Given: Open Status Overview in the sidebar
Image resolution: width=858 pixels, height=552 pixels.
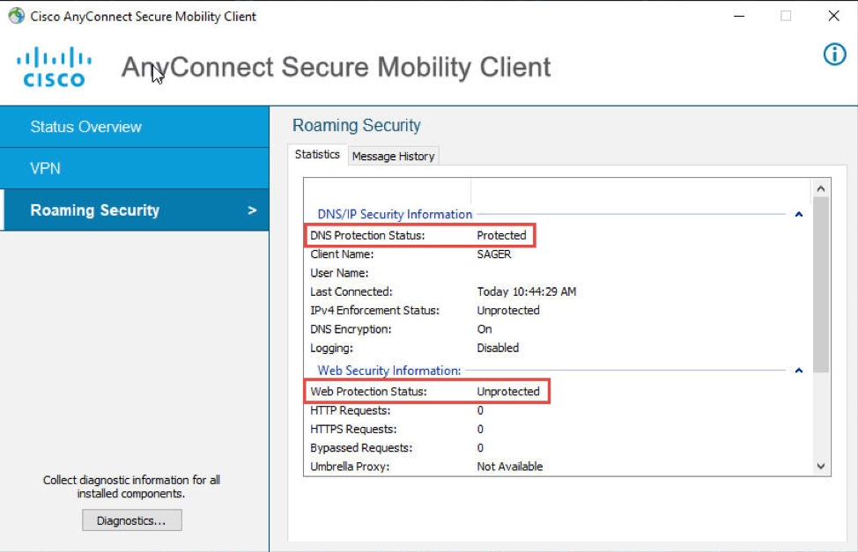Looking at the screenshot, I should (135, 127).
